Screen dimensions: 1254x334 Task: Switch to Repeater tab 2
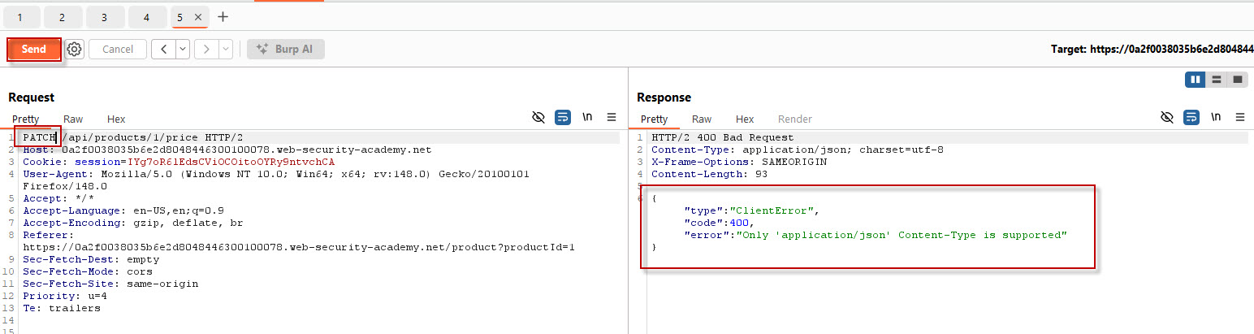(62, 17)
